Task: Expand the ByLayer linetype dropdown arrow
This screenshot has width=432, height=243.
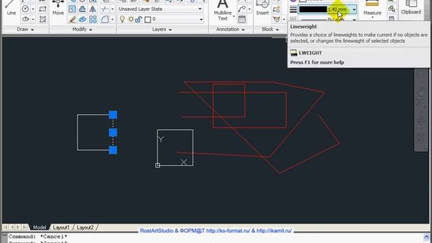Action: tap(354, 20)
